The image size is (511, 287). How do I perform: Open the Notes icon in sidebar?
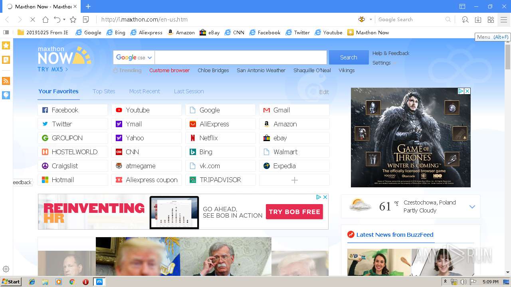(x=6, y=60)
